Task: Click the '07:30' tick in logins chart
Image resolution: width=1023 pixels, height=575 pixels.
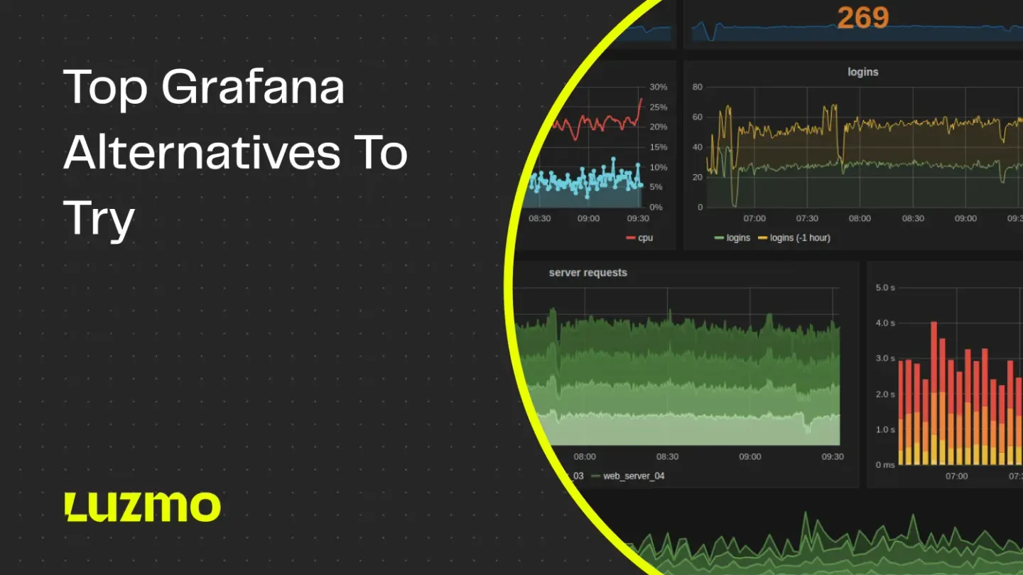Action: pyautogui.click(x=806, y=218)
